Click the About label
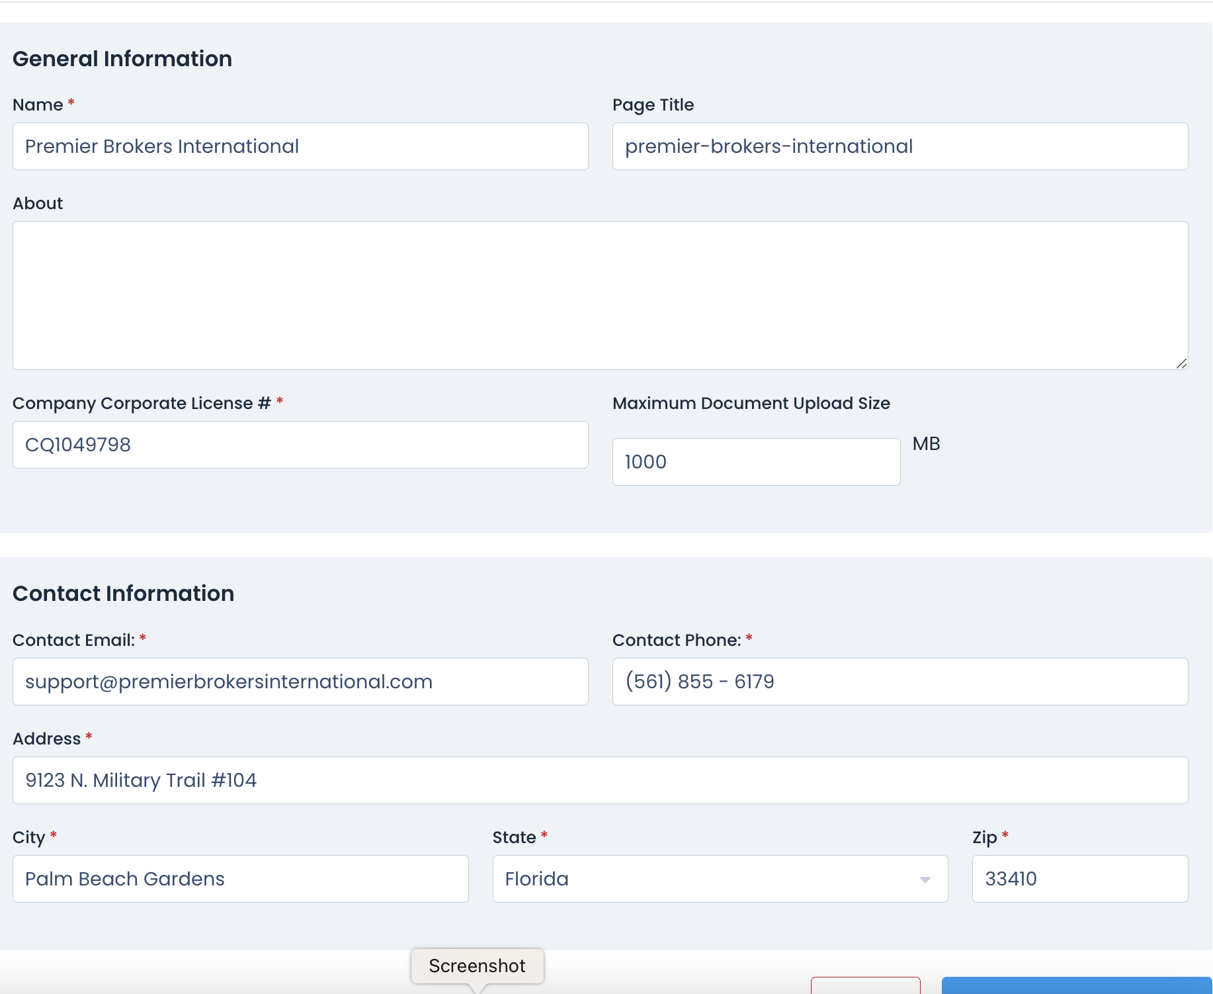This screenshot has width=1213, height=994. (x=38, y=204)
